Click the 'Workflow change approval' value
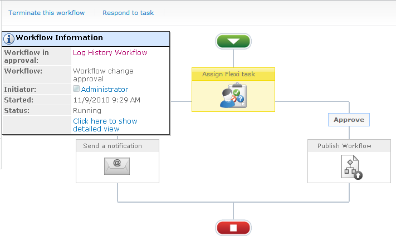 coord(103,75)
